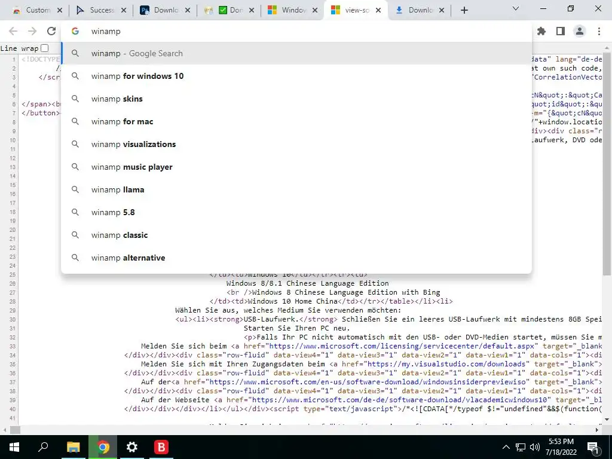Click the right arrow of horizontal scrollbar
612x459 pixels.
(x=597, y=430)
